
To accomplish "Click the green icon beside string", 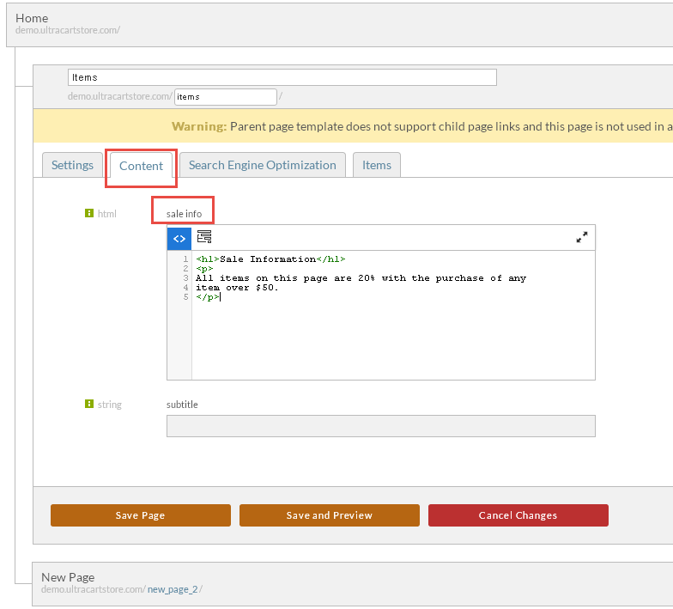I will click(x=89, y=404).
